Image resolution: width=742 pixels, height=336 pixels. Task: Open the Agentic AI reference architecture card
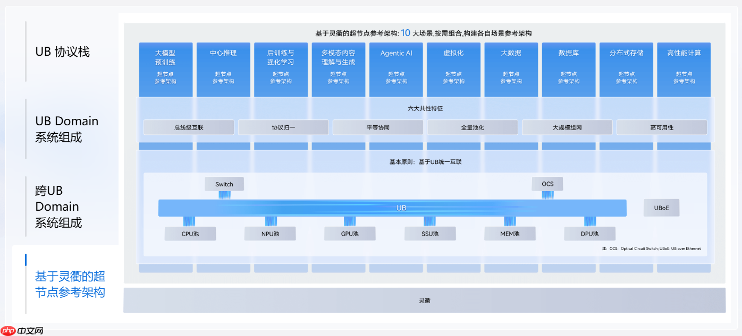(395, 69)
